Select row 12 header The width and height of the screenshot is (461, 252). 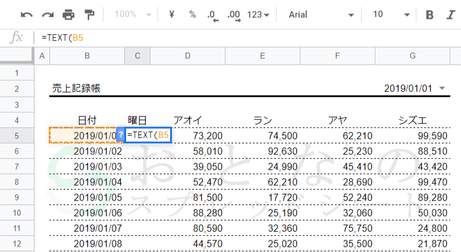(x=17, y=244)
